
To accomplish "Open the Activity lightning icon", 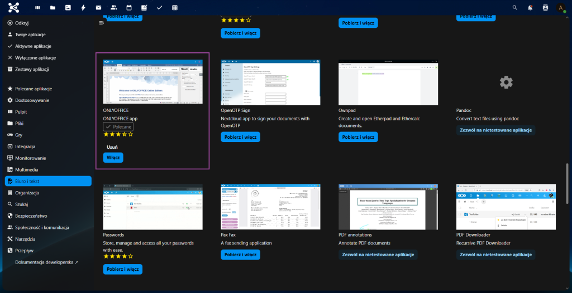I will tap(83, 8).
